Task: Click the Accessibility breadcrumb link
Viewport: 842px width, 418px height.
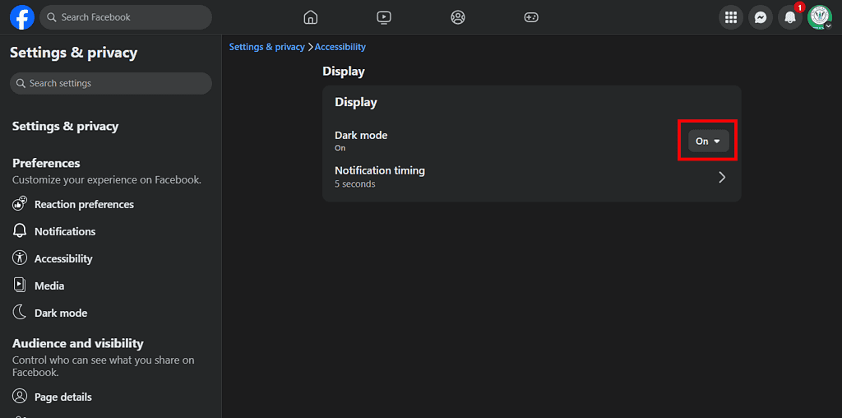Action: [x=340, y=47]
